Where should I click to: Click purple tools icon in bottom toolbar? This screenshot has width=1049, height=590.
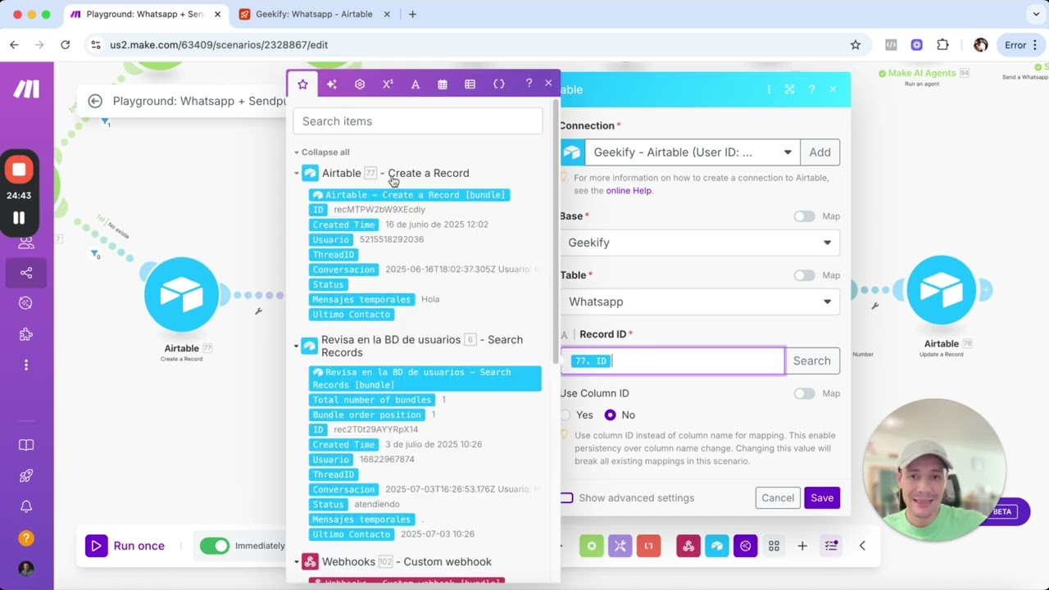[620, 546]
